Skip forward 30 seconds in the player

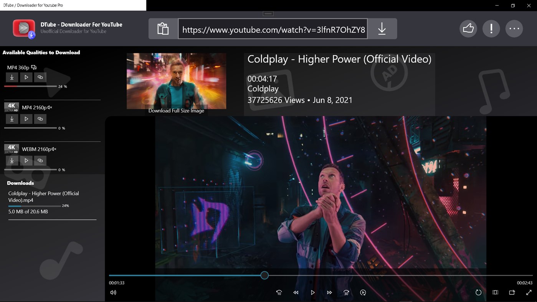point(346,292)
